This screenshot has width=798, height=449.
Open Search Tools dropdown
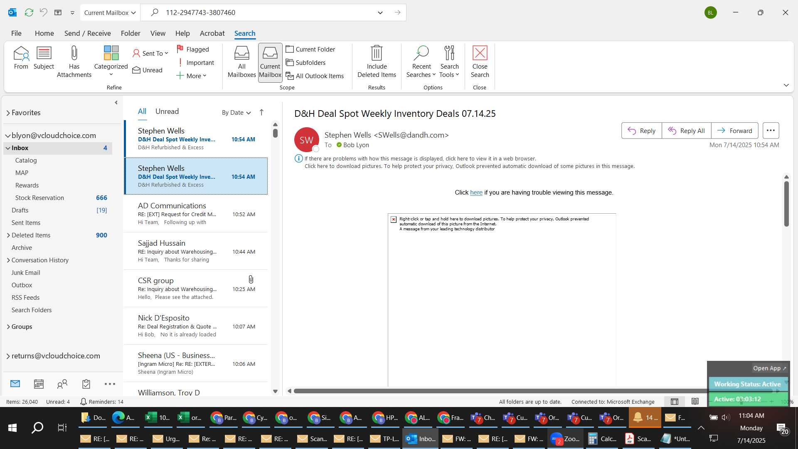(x=449, y=62)
